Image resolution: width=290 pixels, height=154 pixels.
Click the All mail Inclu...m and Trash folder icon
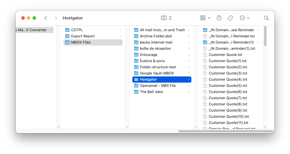136,30
